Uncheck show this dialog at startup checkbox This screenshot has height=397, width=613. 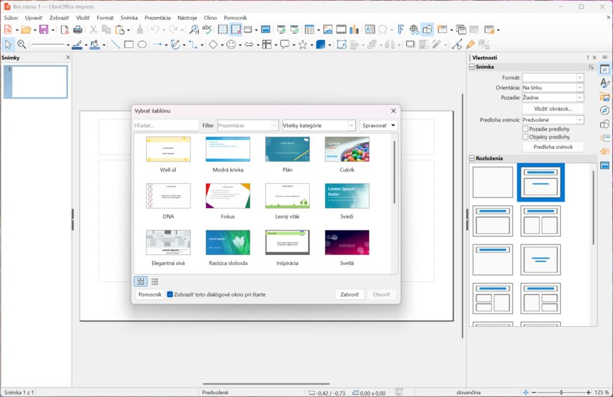point(169,294)
